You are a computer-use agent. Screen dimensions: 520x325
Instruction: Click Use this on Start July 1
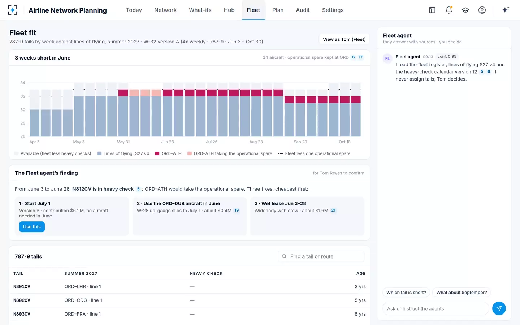tap(32, 227)
